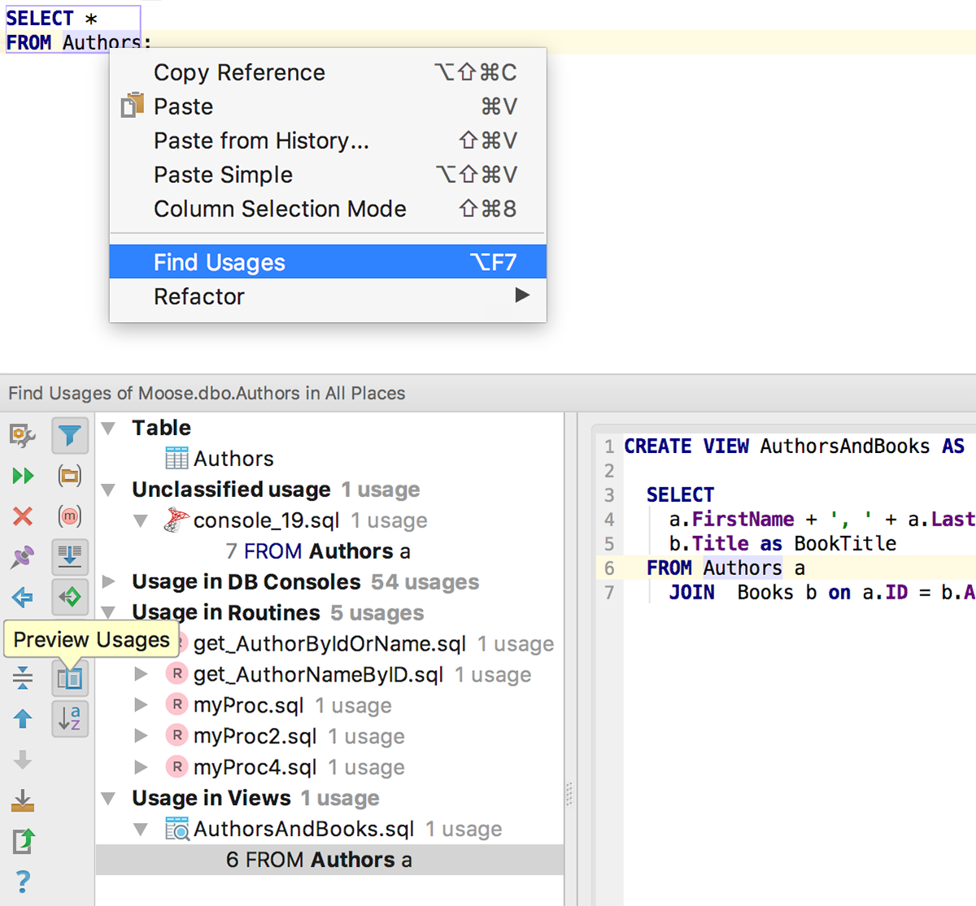Go to previous occurrence up arrow
The height and width of the screenshot is (906, 976).
[23, 718]
